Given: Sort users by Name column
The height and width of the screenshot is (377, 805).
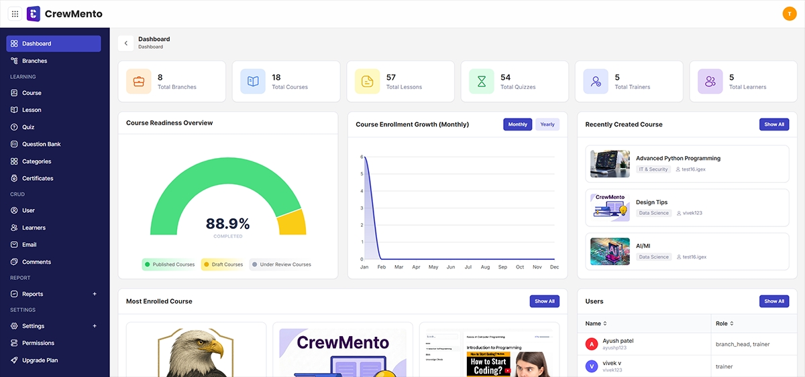Looking at the screenshot, I should pos(596,323).
